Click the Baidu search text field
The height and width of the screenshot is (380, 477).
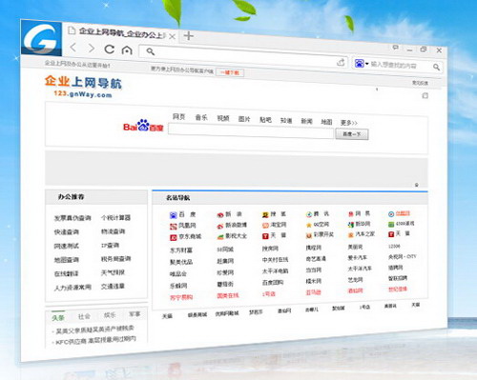251,130
